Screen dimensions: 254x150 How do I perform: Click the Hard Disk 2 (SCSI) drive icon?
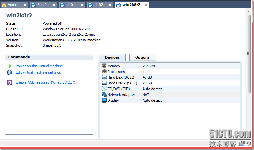[104, 83]
